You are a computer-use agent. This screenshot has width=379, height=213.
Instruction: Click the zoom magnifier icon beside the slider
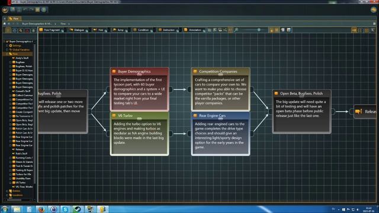point(236,30)
